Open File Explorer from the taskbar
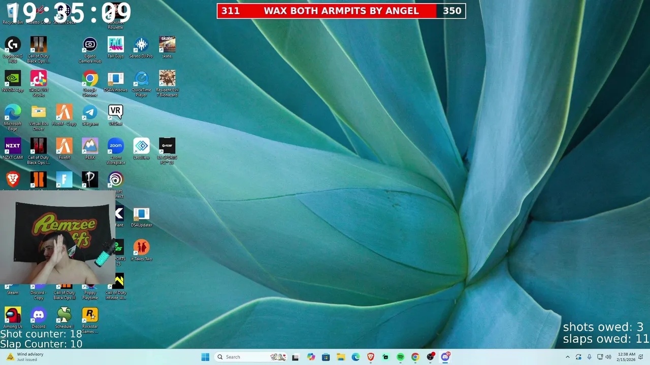Screen dimensions: 650x365 (341, 357)
